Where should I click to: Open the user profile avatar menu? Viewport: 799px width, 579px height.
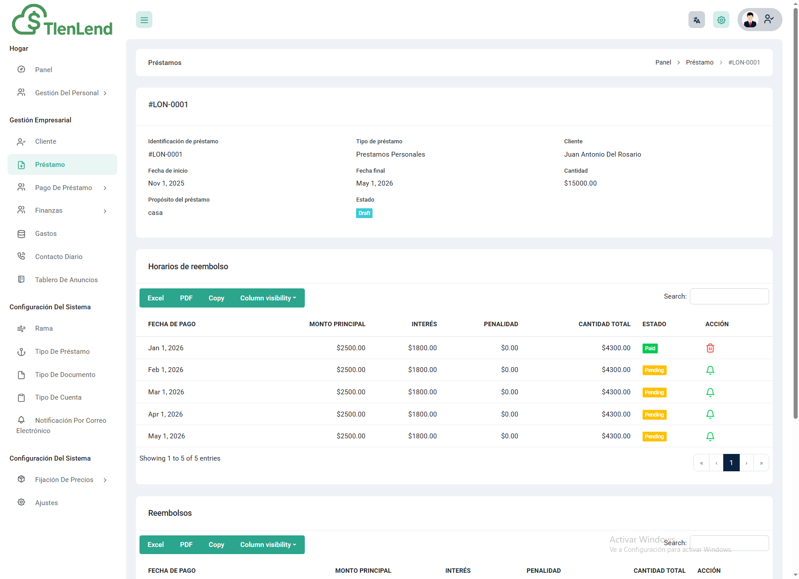pos(759,20)
